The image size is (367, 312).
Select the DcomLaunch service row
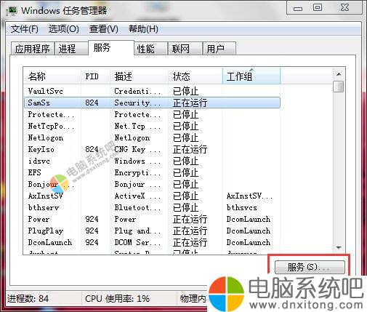[152, 242]
